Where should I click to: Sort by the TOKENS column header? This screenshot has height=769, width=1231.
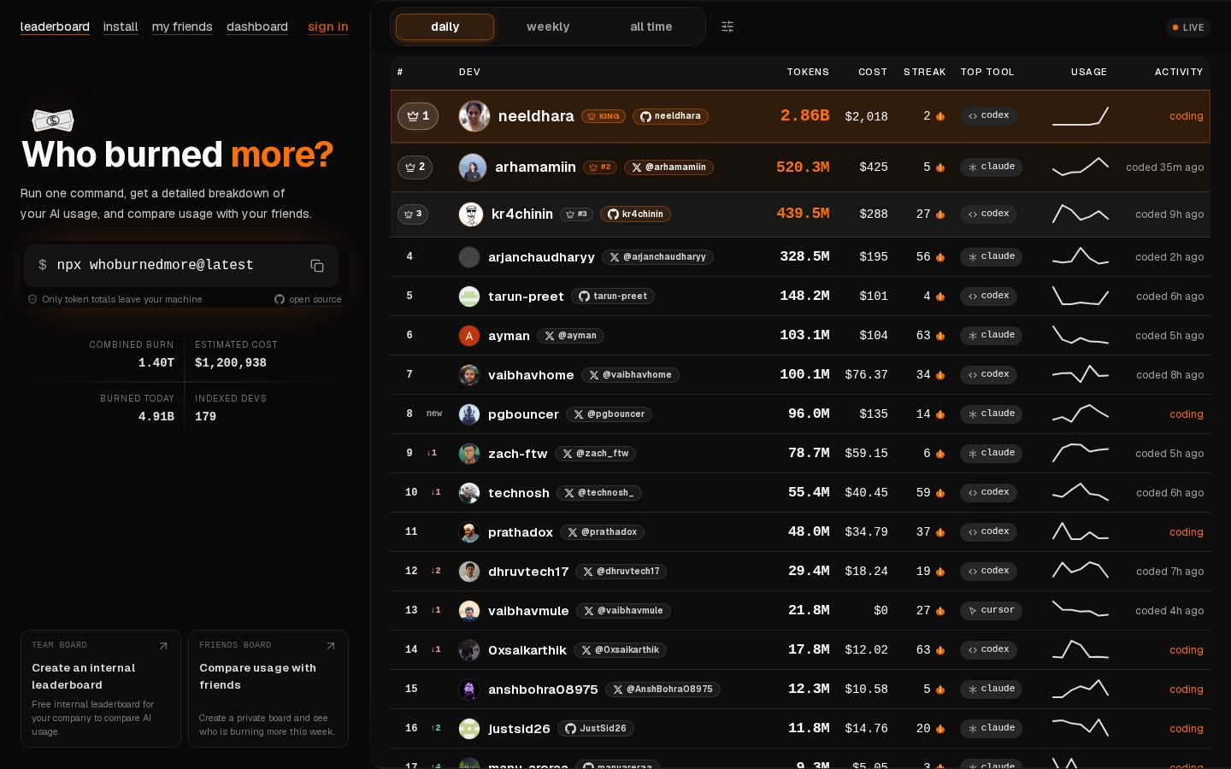(808, 73)
